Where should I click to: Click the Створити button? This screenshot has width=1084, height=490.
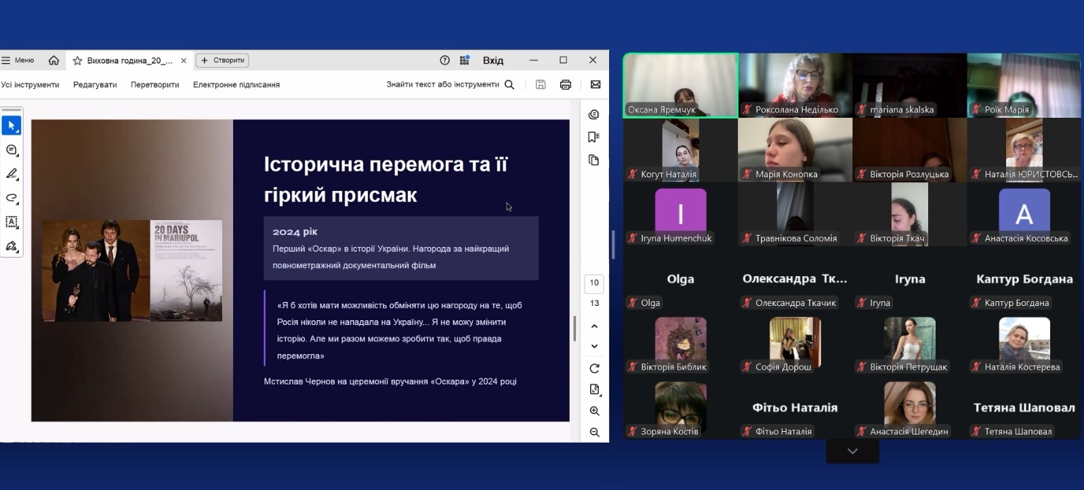click(222, 60)
